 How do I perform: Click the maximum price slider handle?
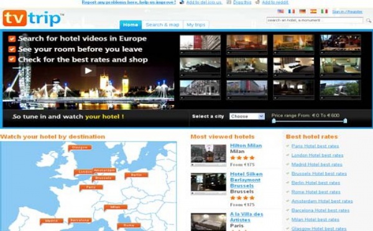(345, 120)
